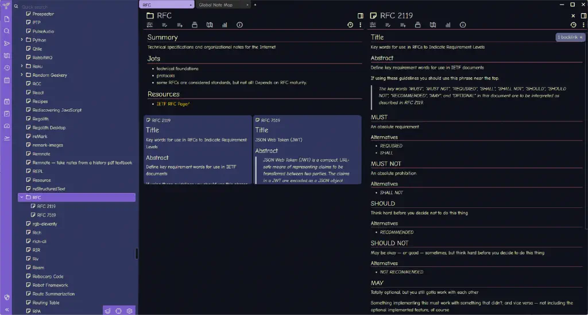Open note info in RFC pane ribbon
The height and width of the screenshot is (315, 588).
(x=239, y=25)
